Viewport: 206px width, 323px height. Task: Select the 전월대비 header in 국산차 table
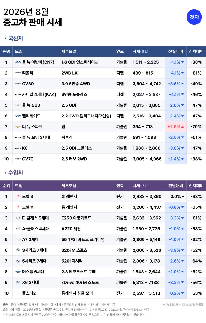[175, 51]
